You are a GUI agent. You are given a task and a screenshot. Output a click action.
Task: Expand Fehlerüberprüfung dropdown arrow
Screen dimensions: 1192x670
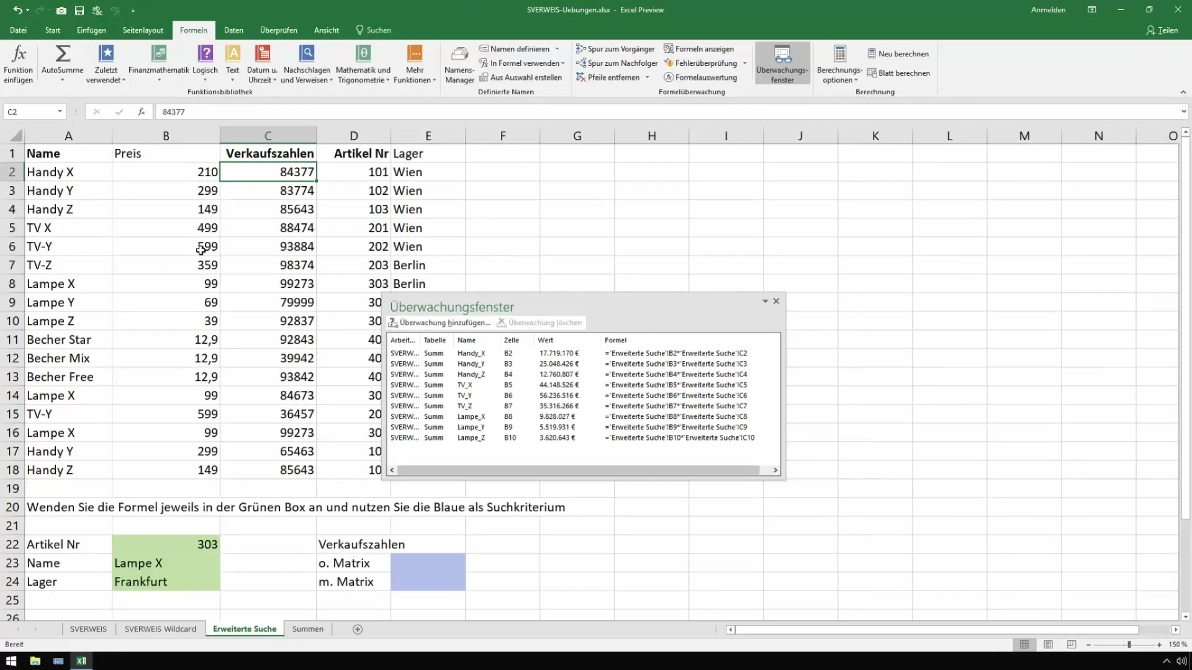(x=745, y=63)
